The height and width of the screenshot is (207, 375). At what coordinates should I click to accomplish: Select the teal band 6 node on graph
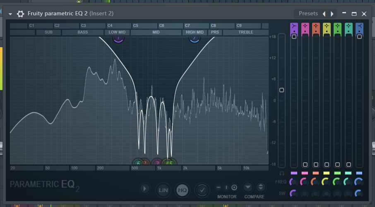(x=138, y=162)
